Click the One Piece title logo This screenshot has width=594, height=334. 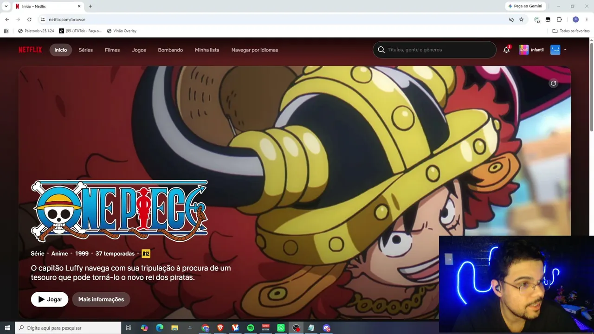119,211
